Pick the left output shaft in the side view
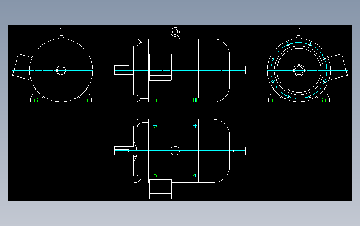This screenshot has height=226, width=360. point(124,70)
